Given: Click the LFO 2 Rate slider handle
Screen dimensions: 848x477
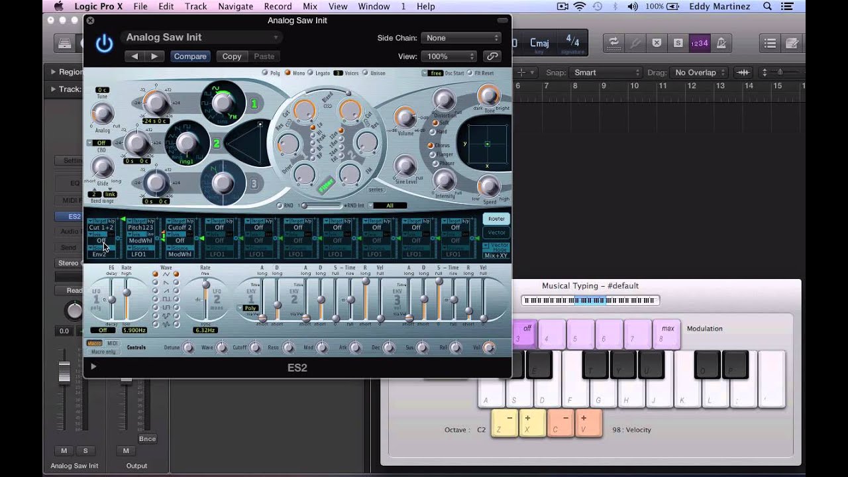Looking at the screenshot, I should (x=206, y=285).
